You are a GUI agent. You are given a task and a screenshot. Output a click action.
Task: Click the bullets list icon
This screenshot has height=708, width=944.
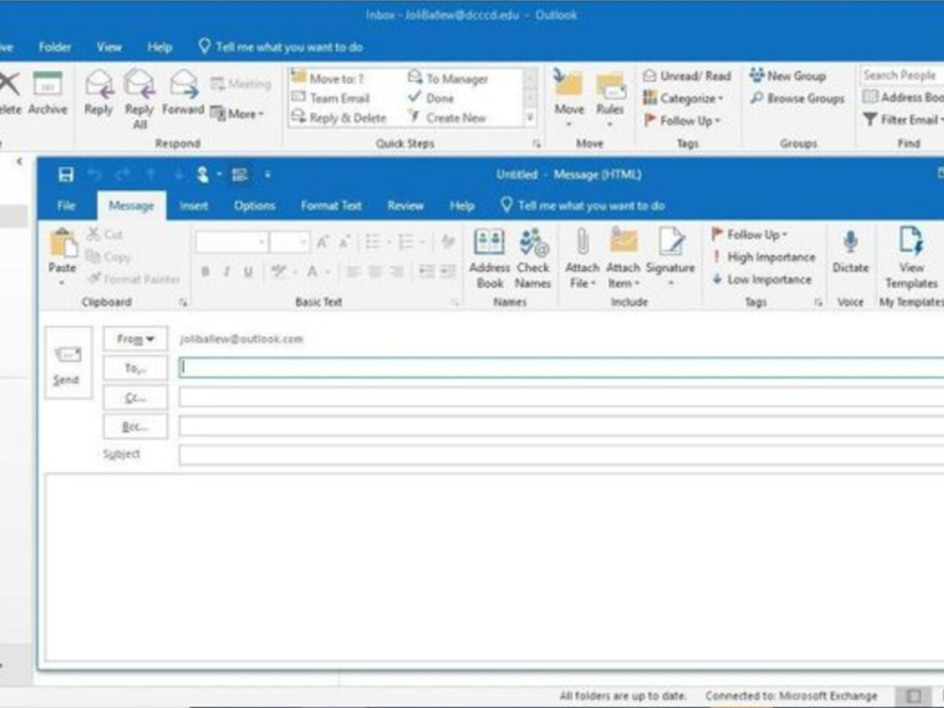click(x=373, y=242)
